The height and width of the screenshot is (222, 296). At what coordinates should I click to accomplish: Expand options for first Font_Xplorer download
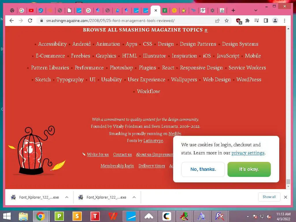tap(67, 197)
